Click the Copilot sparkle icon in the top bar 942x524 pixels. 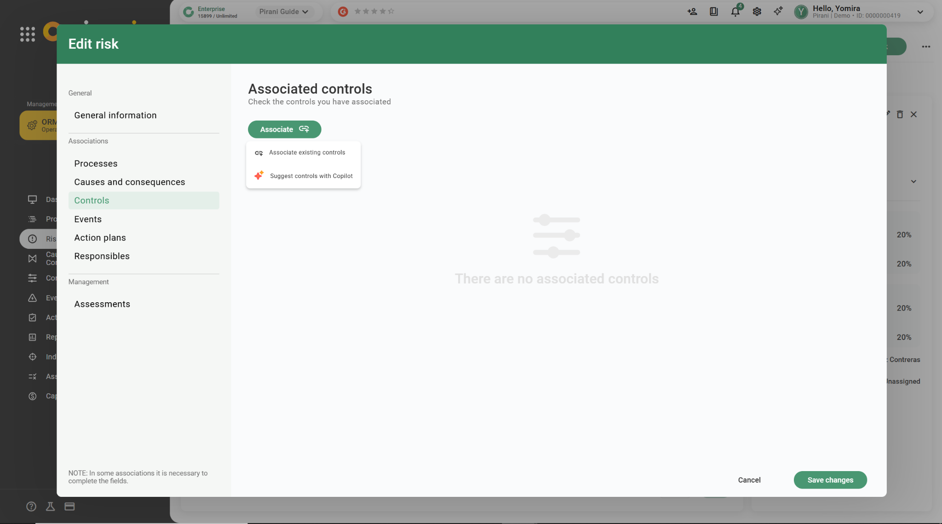[778, 12]
